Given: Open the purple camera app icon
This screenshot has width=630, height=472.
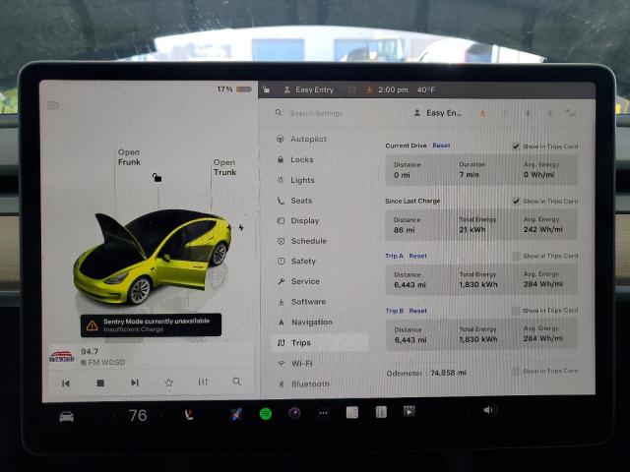Looking at the screenshot, I should point(294,413).
